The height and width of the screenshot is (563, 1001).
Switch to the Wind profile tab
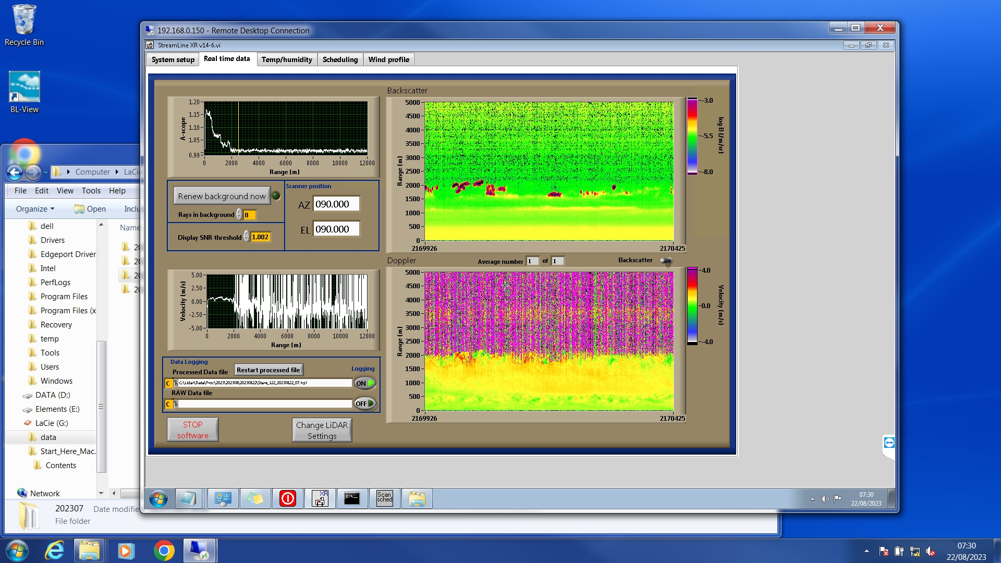pyautogui.click(x=388, y=59)
